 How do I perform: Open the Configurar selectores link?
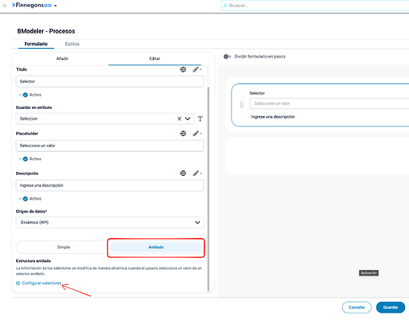click(x=41, y=283)
